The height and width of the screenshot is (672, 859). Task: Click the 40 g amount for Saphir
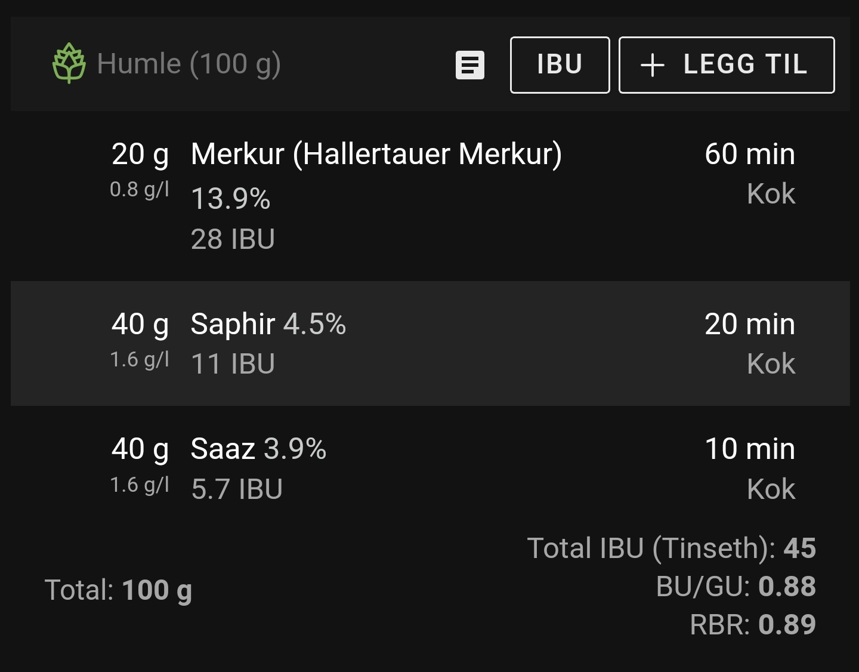point(140,325)
